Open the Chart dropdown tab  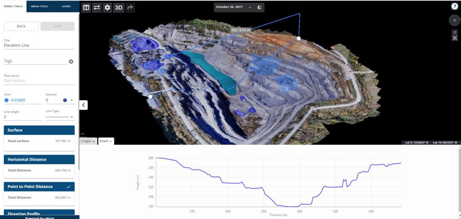[x=106, y=141]
